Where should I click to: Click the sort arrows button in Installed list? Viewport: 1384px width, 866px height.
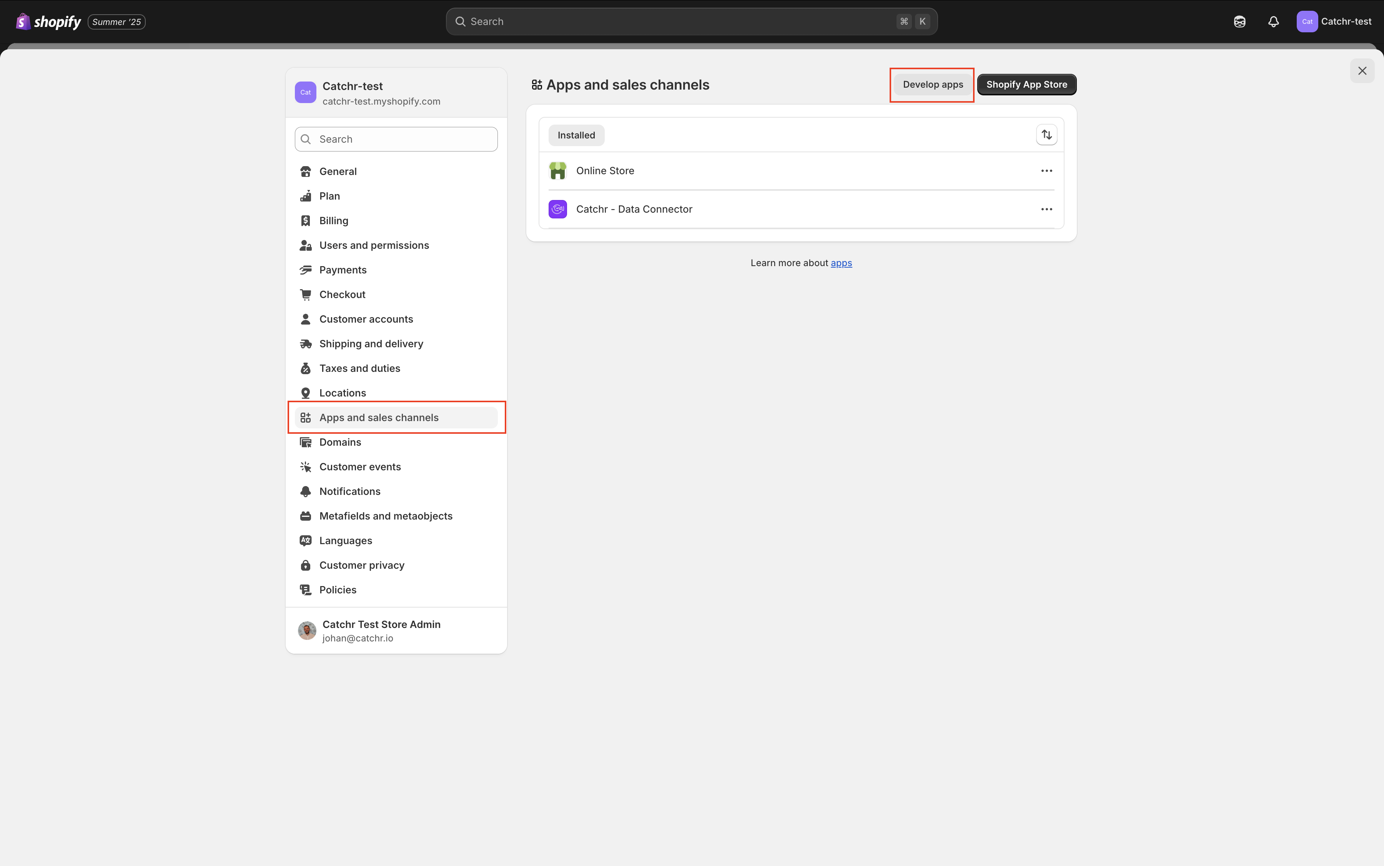[x=1047, y=135]
